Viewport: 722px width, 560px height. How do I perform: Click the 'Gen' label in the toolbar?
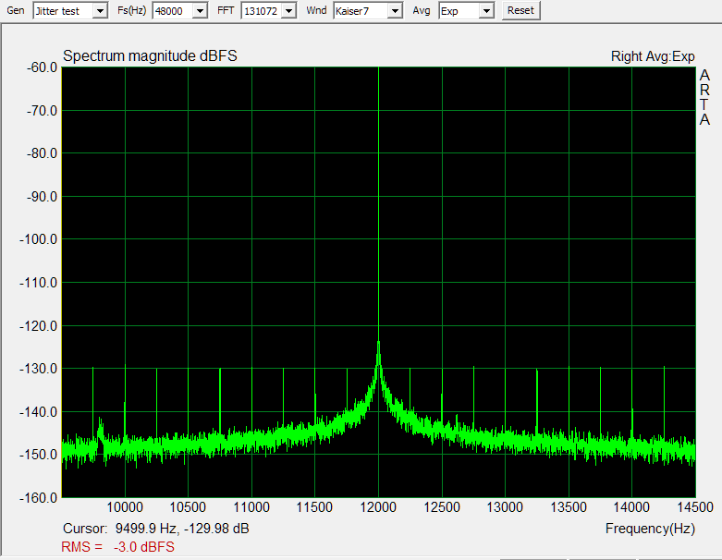(x=16, y=10)
